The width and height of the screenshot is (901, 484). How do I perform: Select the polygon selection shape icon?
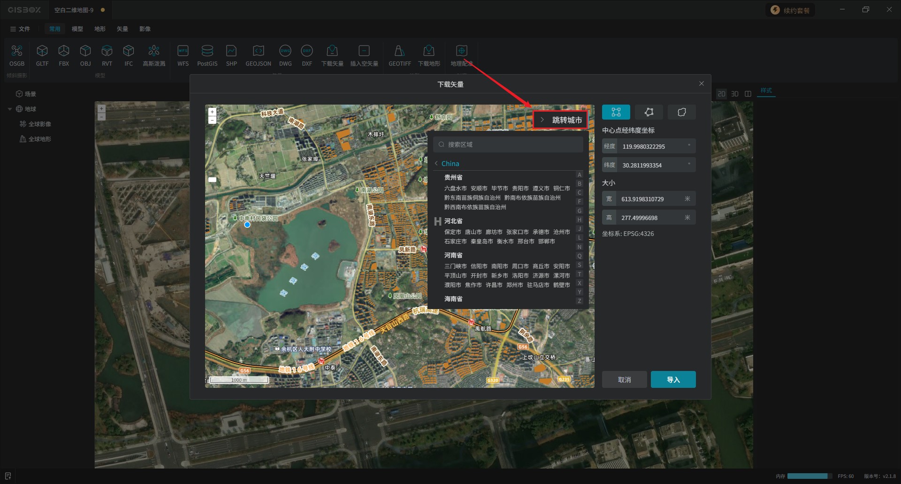coord(649,112)
